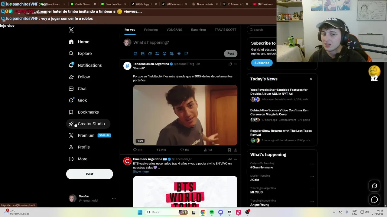The height and width of the screenshot is (217, 387).
Task: Click Show more on Cinemark post
Action: [141, 171]
